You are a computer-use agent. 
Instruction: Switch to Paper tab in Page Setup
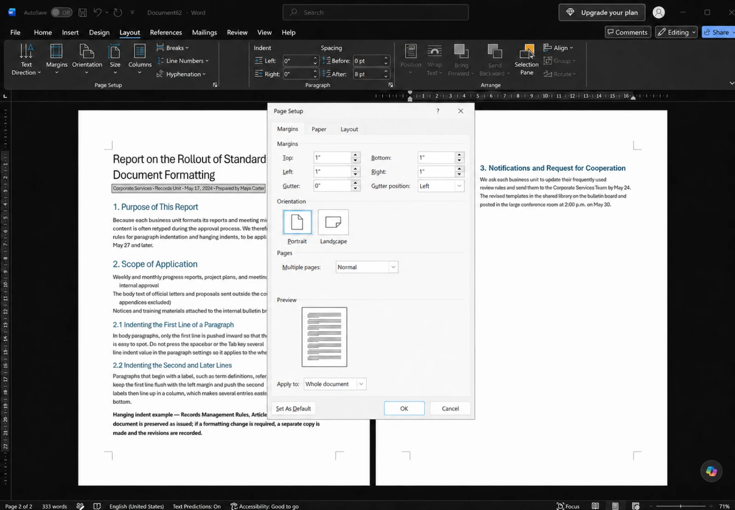pos(319,129)
